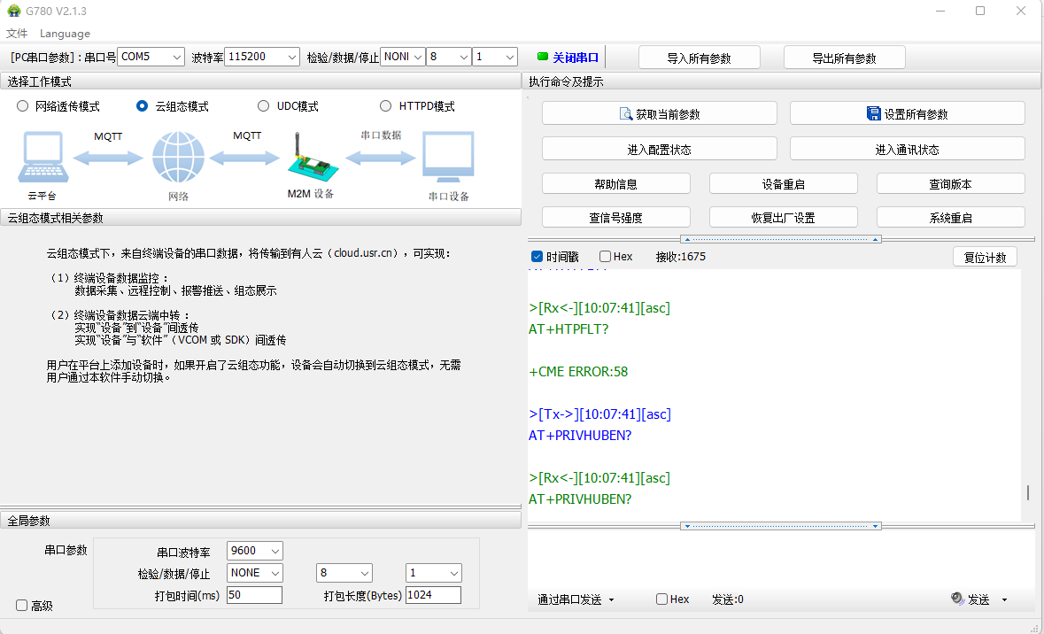Open the 串口波特率 9600 dropdown

click(x=255, y=551)
